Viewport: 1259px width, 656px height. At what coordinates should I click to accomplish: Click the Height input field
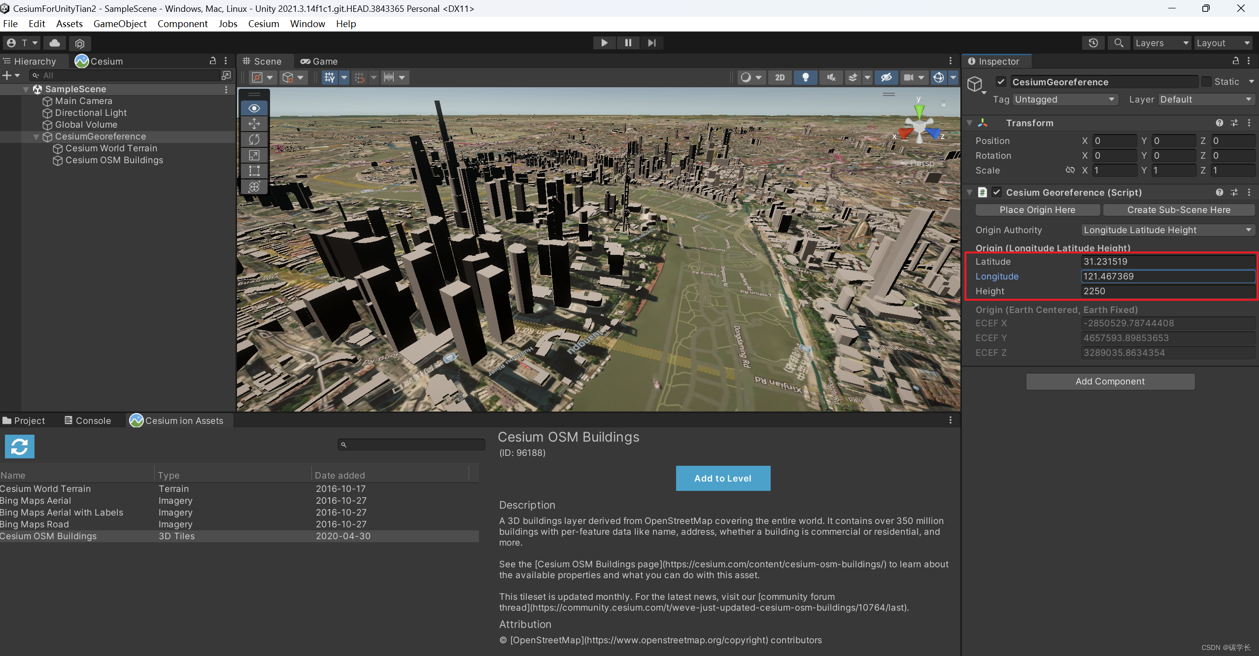tap(1167, 291)
